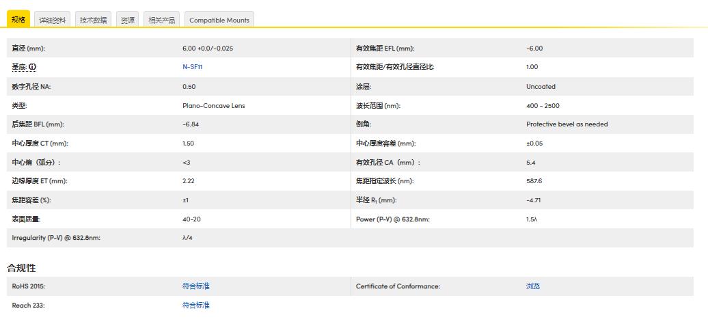Click the 中心厚度容差 (mm) label
The height and width of the screenshot is (326, 708).
point(385,144)
